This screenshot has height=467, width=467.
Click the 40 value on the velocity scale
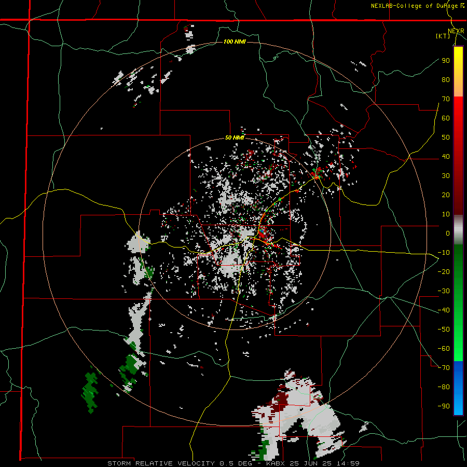(x=446, y=157)
